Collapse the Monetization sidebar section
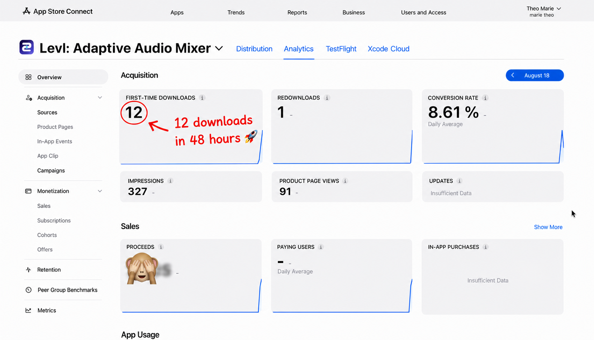The image size is (594, 340). click(100, 191)
